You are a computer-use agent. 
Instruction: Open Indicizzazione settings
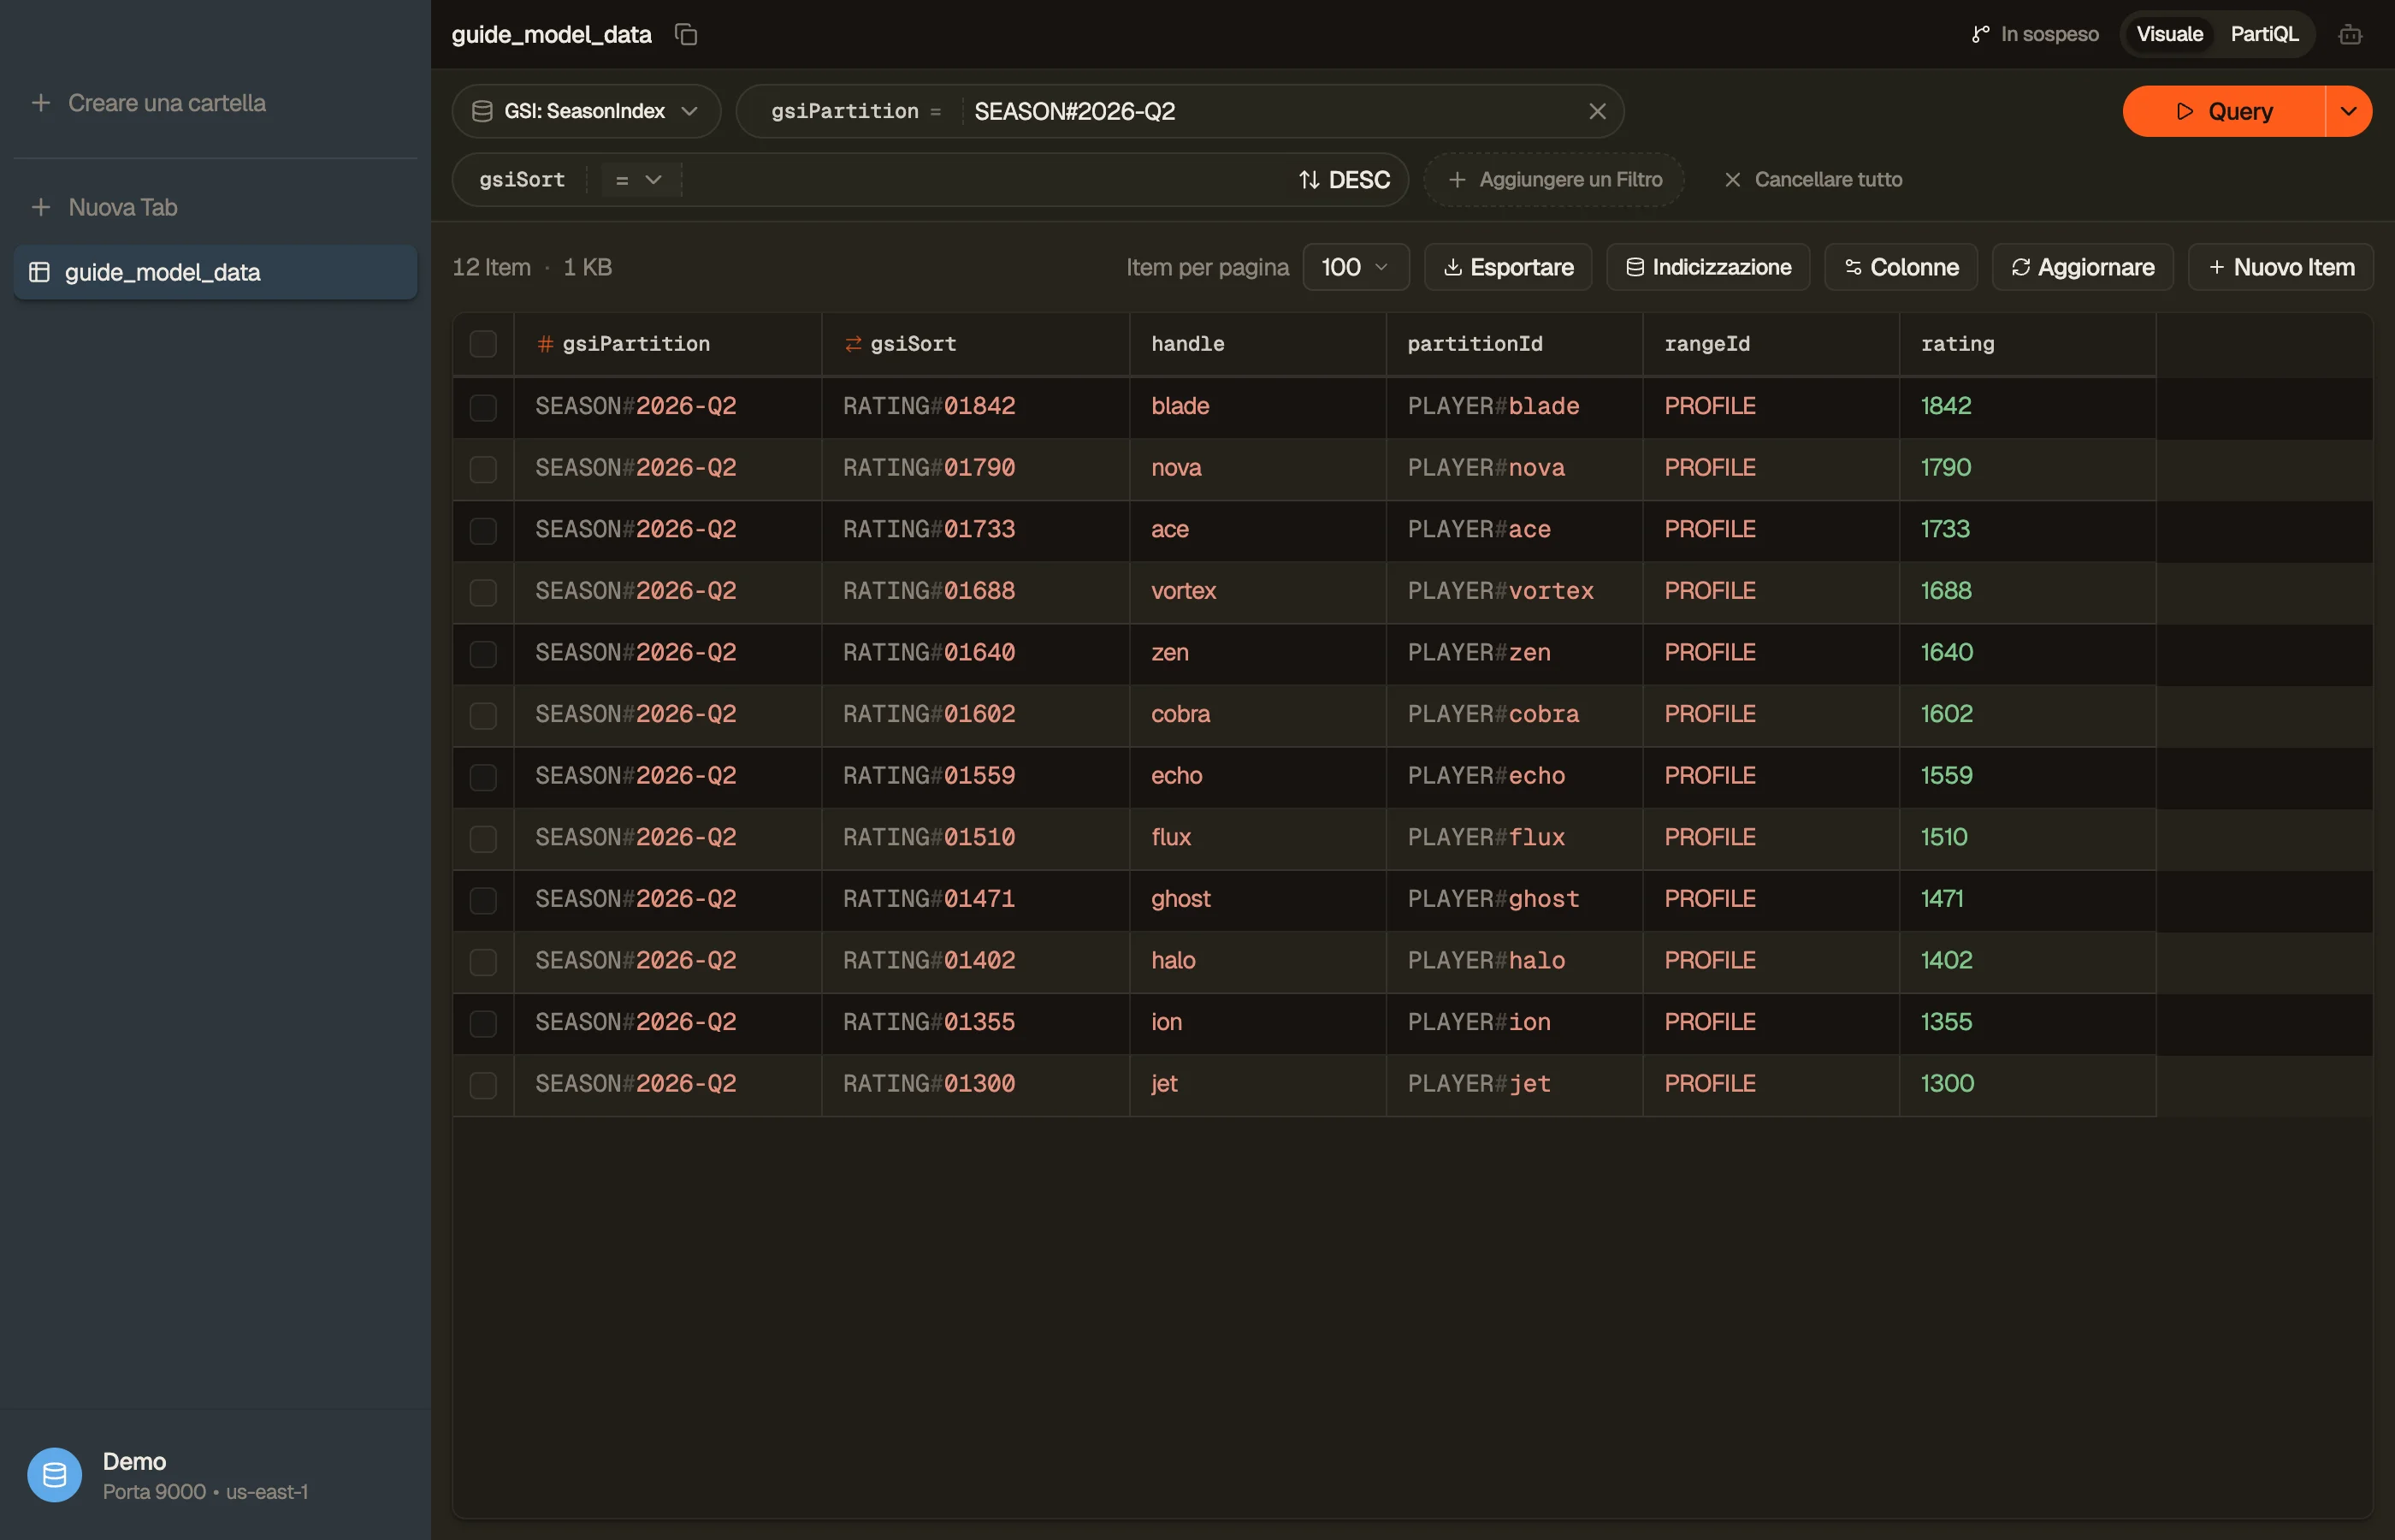pos(1708,267)
